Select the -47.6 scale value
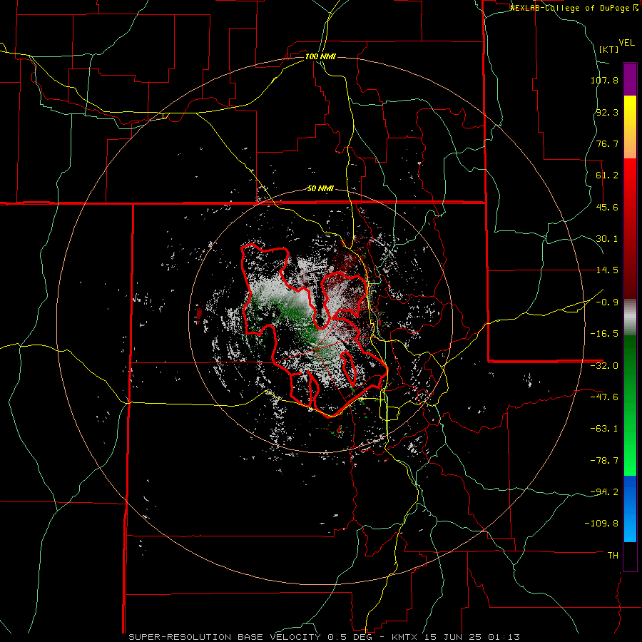642x642 pixels. pyautogui.click(x=604, y=397)
